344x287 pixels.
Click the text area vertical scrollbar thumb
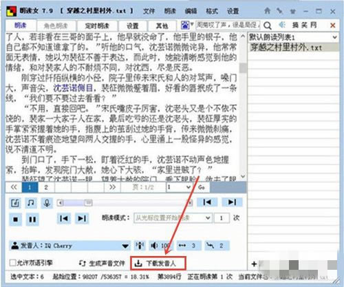(243, 67)
